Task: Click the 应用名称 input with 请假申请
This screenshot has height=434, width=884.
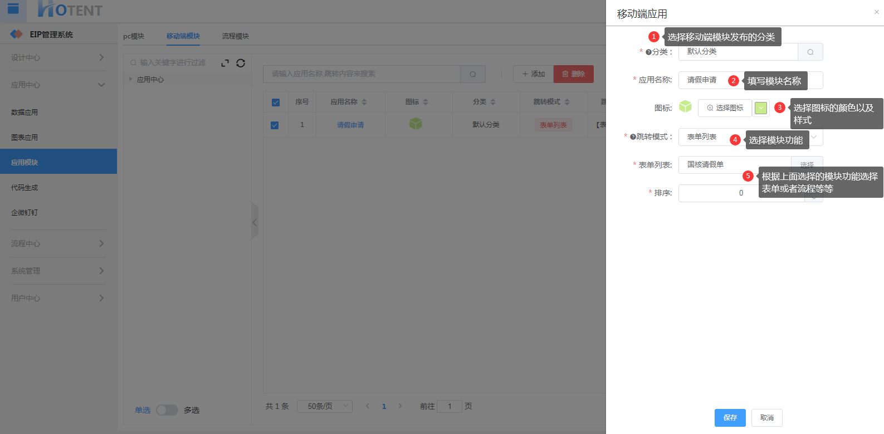Action: 750,80
